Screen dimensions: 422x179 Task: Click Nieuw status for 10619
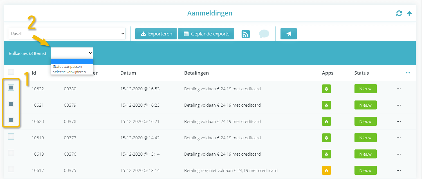[x=365, y=138]
